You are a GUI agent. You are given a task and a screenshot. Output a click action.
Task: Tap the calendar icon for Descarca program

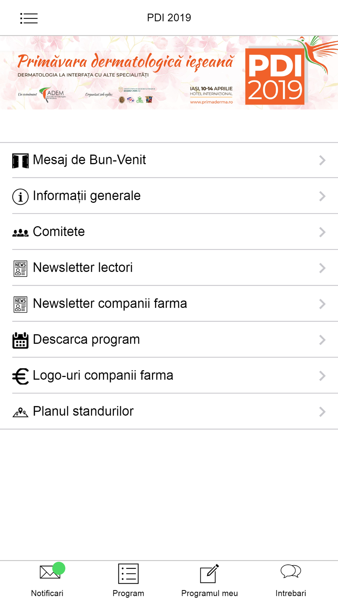pos(20,340)
